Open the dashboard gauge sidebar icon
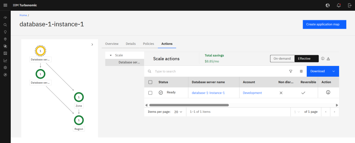This screenshot has width=355, height=143. (x=6, y=18)
